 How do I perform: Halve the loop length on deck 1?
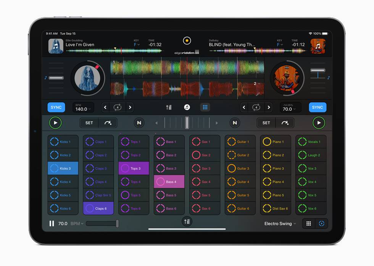coord(105,107)
